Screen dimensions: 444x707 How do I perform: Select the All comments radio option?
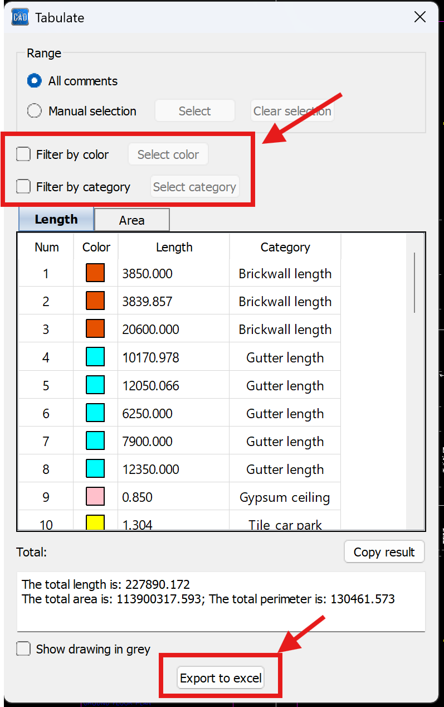(x=35, y=81)
